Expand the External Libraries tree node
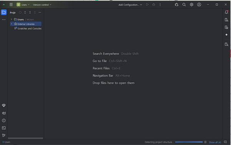Screen dimensions: 231x145 pos(12,24)
